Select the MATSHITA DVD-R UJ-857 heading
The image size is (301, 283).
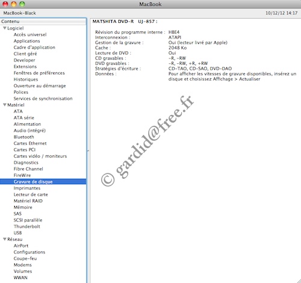tap(125, 22)
